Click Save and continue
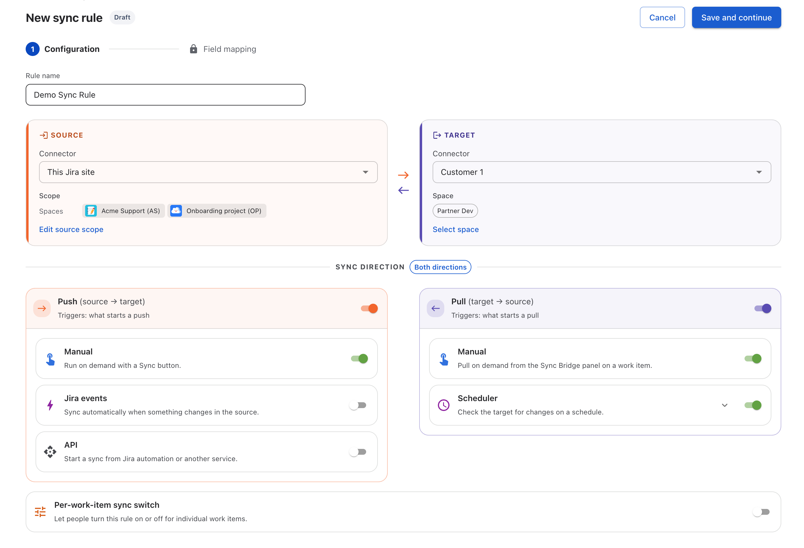Viewport: 804px width, 548px height. tap(736, 17)
